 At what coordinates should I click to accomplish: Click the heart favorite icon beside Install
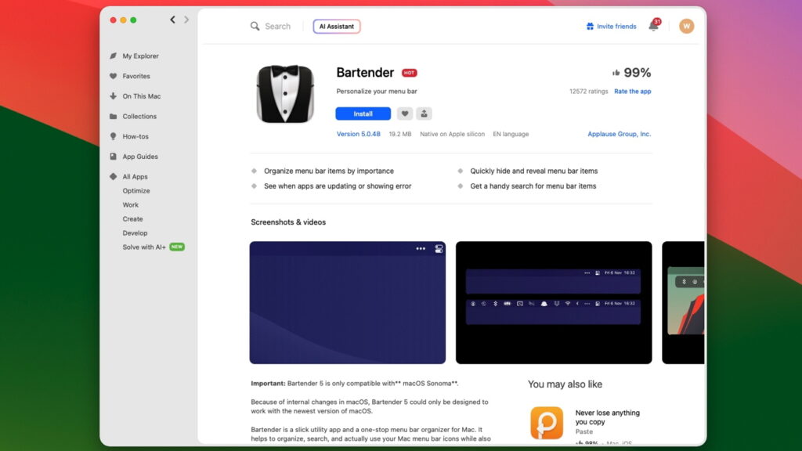[404, 114]
